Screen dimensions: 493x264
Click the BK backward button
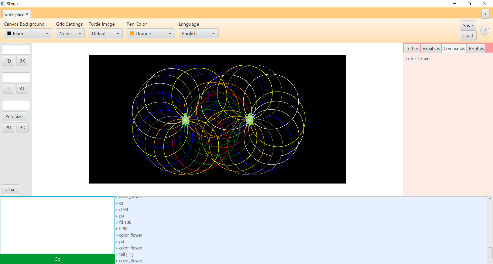22,61
